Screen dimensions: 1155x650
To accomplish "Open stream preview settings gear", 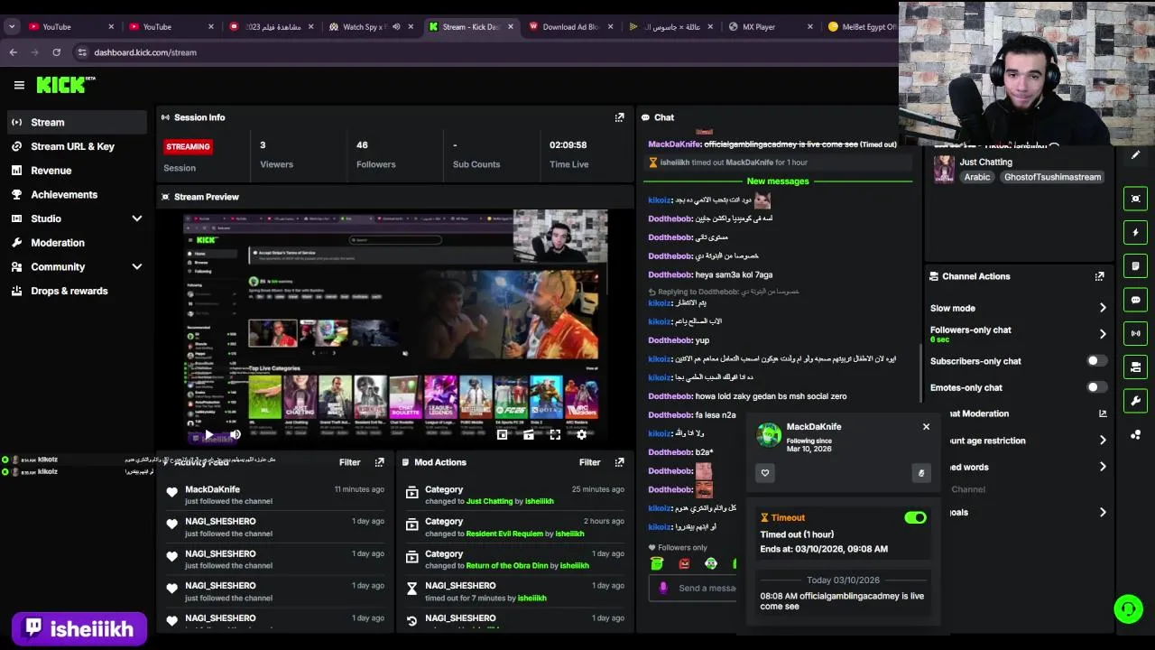I will point(581,435).
